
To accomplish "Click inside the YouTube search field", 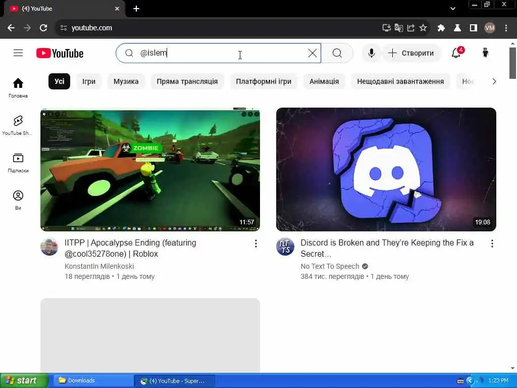I will pos(219,53).
